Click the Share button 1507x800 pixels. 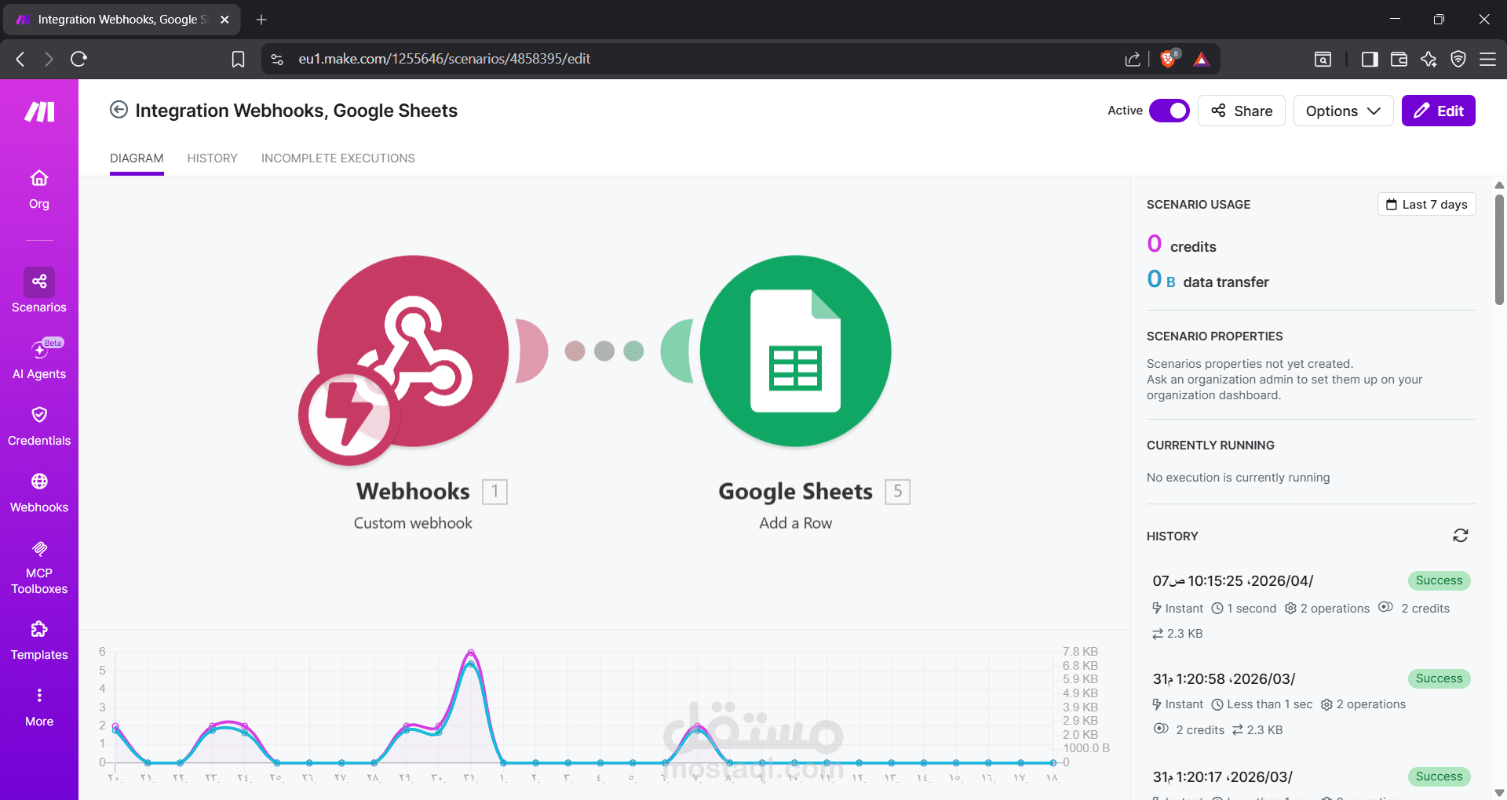(x=1241, y=111)
